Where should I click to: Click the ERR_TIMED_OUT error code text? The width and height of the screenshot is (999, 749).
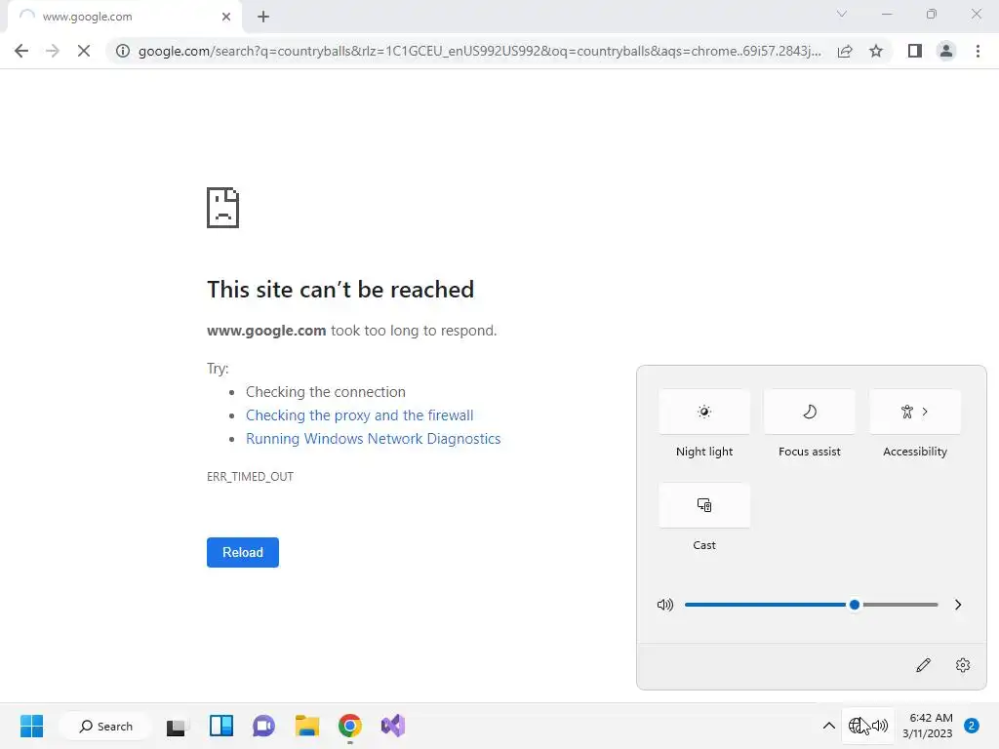250,476
